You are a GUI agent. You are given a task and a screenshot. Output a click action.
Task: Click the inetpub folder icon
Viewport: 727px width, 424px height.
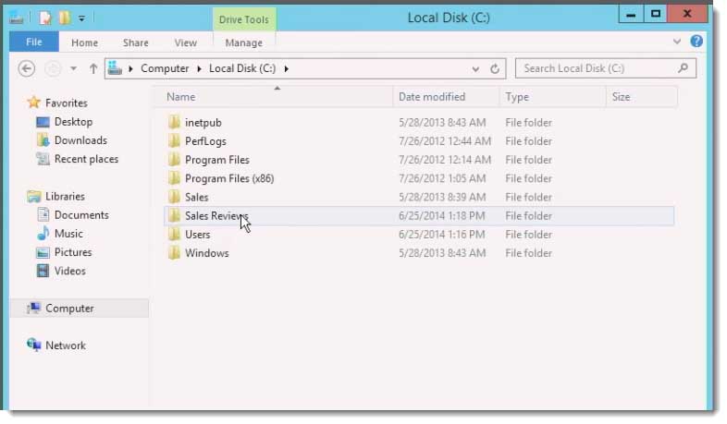tap(174, 122)
